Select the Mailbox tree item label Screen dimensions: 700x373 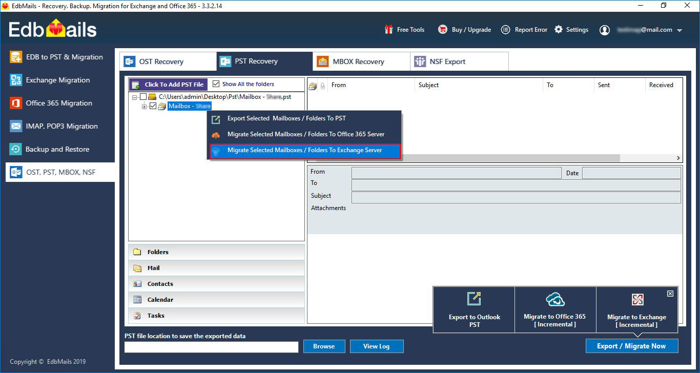click(x=190, y=106)
